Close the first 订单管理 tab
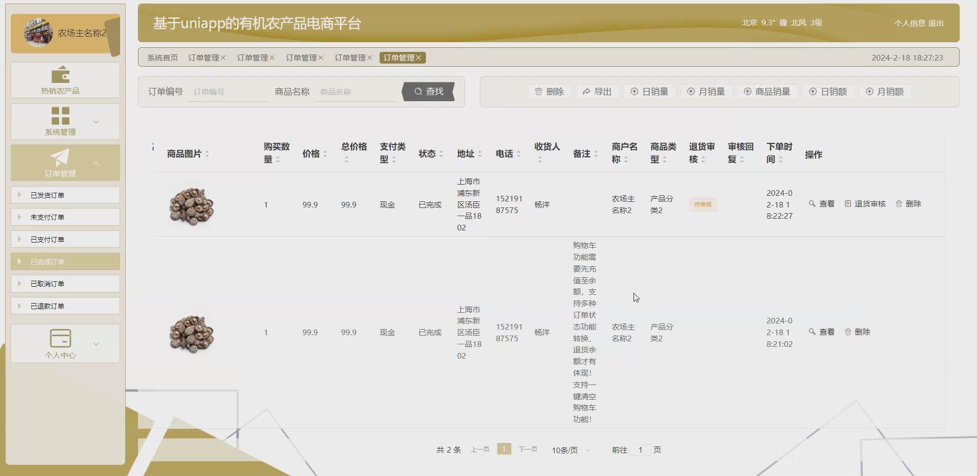This screenshot has width=977, height=476. coord(223,58)
